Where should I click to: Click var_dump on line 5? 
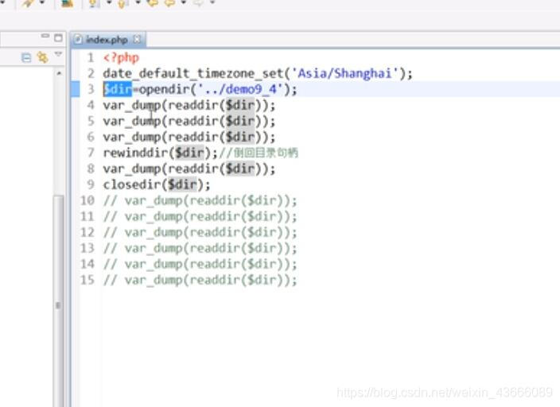(132, 121)
